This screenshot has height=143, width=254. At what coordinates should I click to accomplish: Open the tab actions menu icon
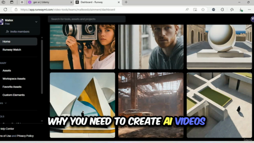12,2
